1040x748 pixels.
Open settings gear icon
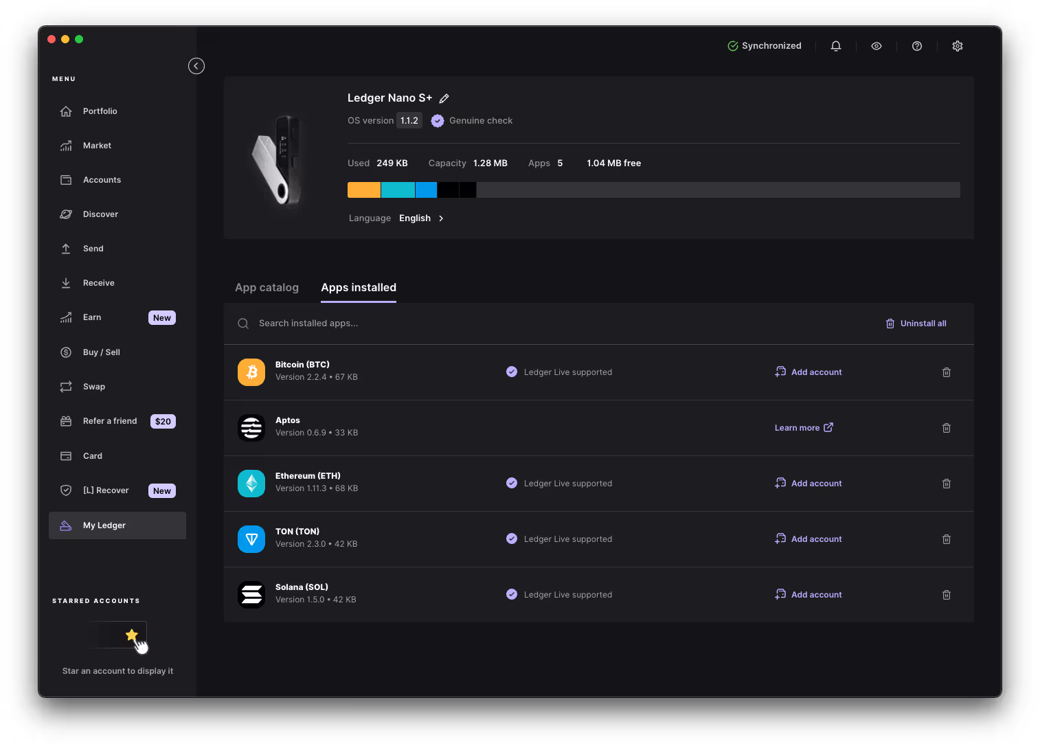coord(958,46)
